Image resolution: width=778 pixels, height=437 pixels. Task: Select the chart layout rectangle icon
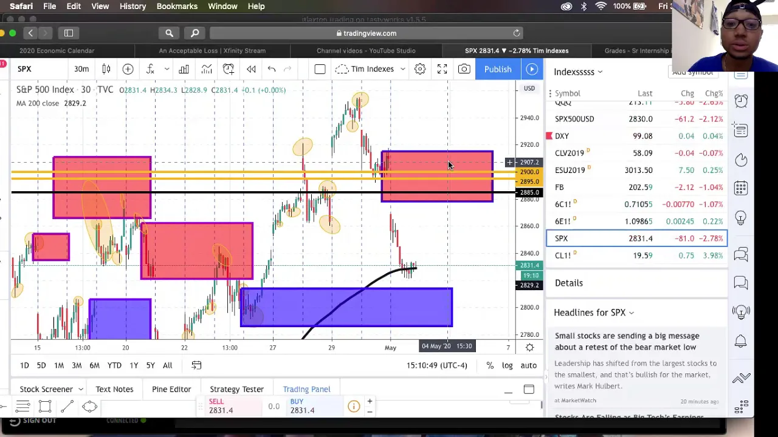coord(320,69)
